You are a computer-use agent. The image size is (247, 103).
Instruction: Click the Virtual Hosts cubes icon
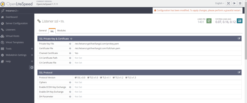[x=2, y=36]
